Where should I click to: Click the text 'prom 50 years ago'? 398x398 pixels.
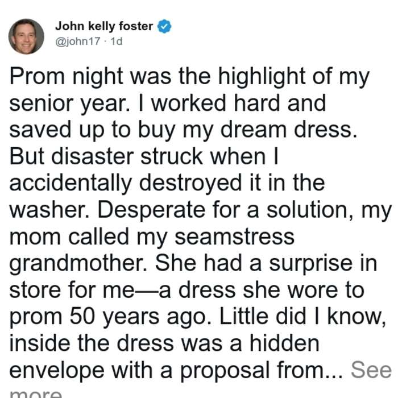click(108, 317)
